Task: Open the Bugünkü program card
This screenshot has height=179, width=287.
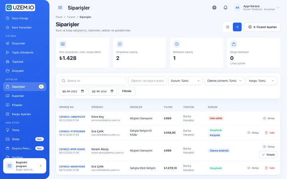Action: 25,165
